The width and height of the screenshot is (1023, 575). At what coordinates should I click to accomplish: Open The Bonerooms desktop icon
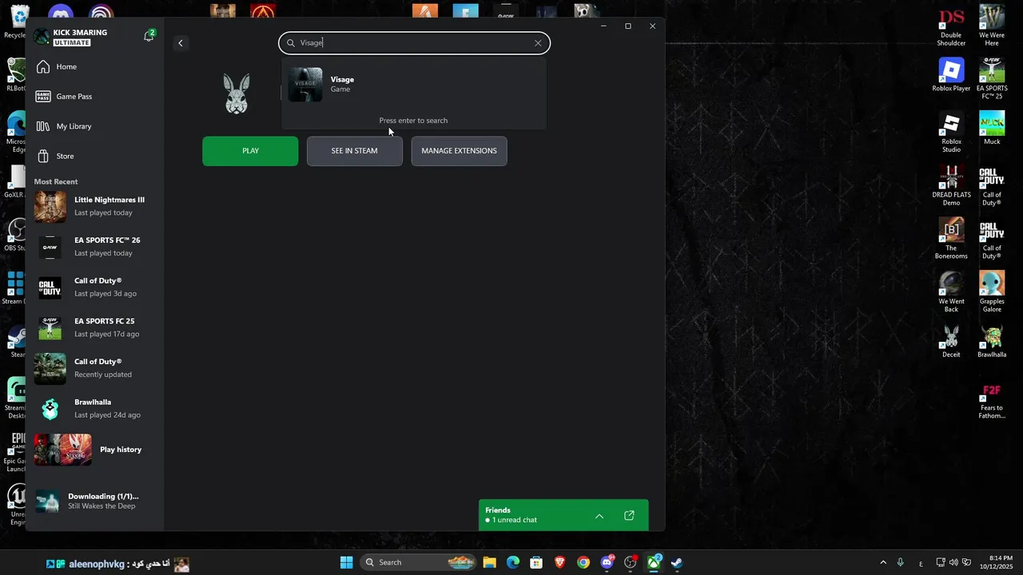951,240
